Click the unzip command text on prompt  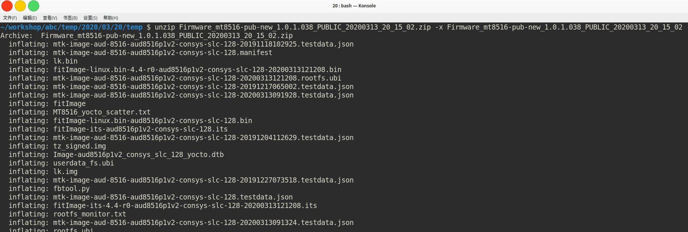point(419,27)
